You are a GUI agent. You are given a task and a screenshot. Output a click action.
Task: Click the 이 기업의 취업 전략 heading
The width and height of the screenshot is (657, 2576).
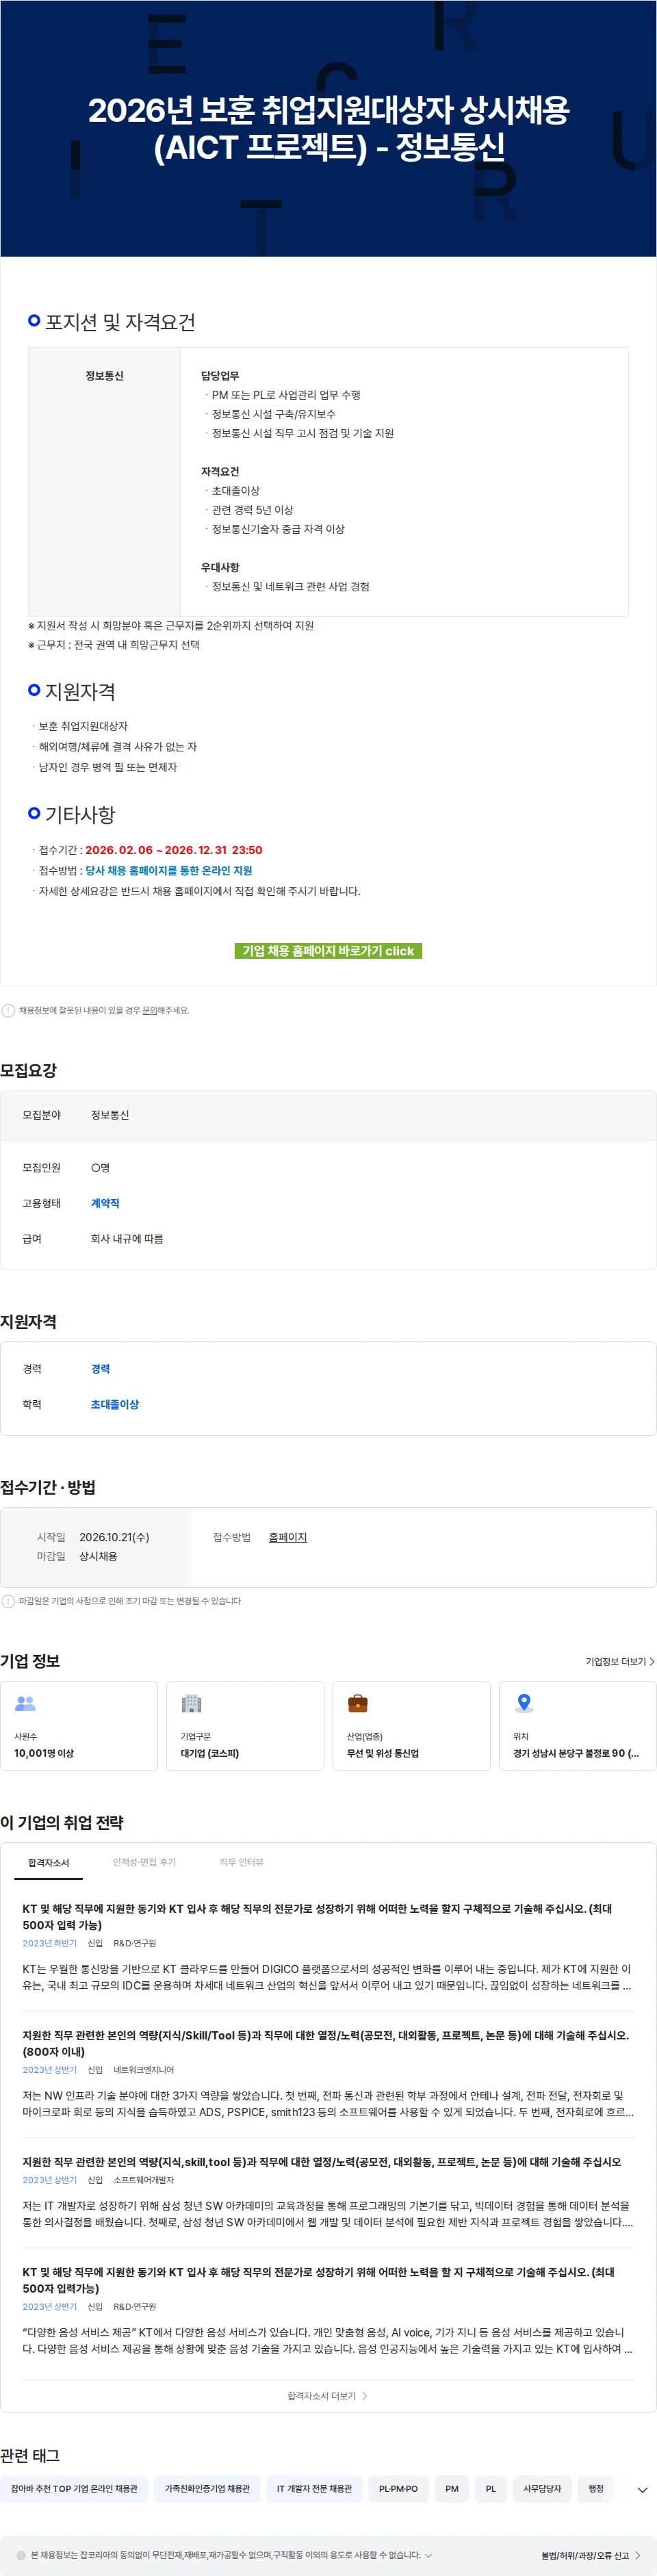tap(62, 1822)
